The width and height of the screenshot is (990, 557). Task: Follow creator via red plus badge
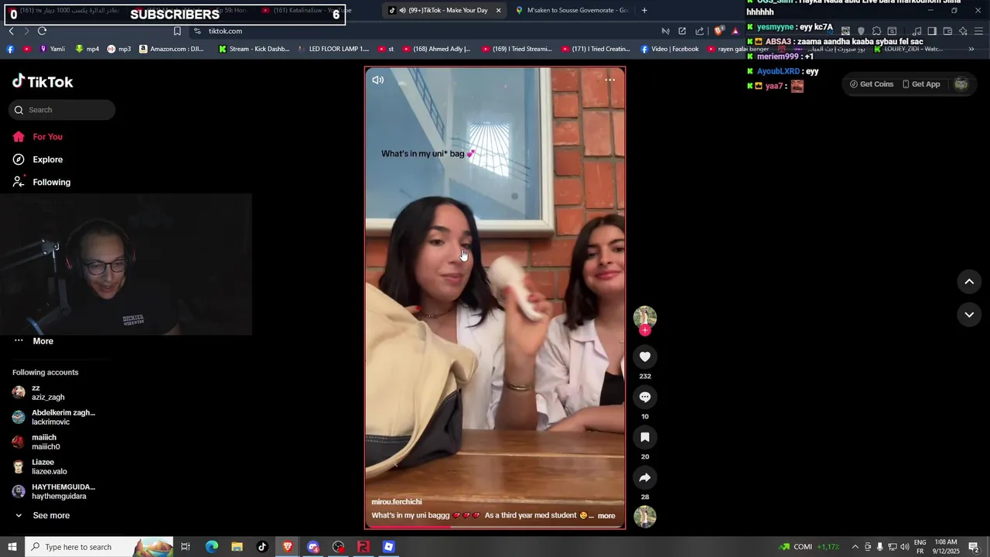coord(645,330)
